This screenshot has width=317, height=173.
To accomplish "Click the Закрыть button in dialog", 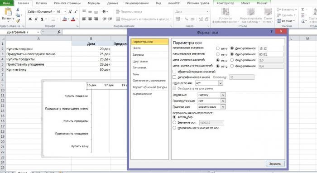I will click(x=275, y=163).
